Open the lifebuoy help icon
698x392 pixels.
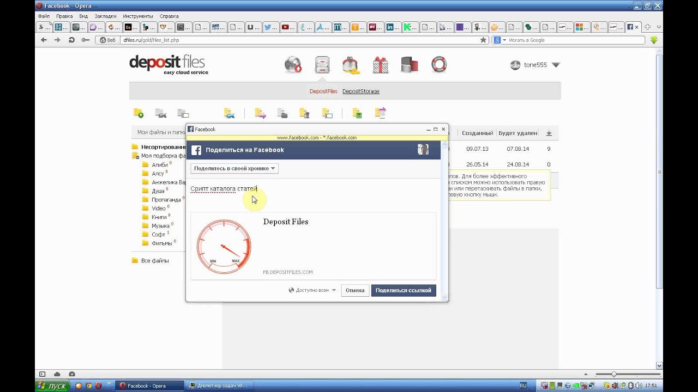(439, 64)
